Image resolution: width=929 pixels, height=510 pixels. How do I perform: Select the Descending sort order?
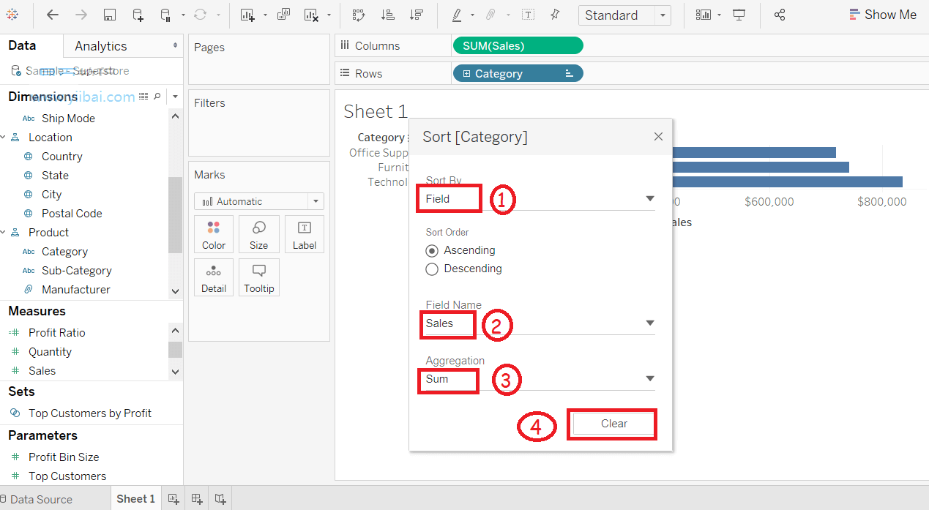click(463, 269)
